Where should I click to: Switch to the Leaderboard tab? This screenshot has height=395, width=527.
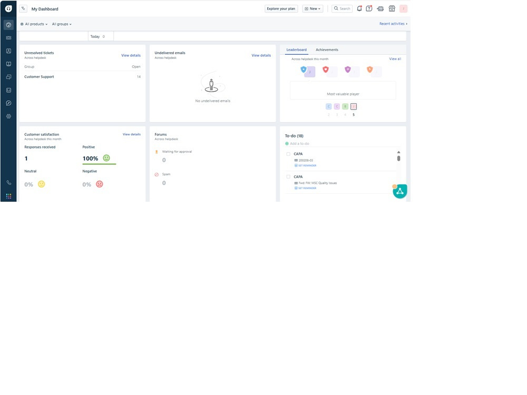(x=296, y=50)
